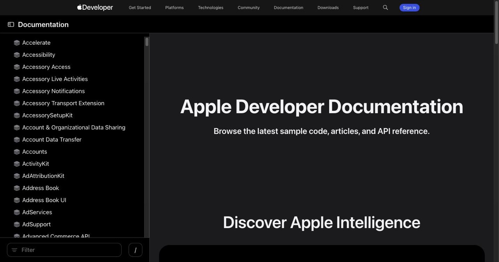This screenshot has height=262, width=499.
Task: Click the sidebar list scrollbar thumb
Action: click(147, 42)
